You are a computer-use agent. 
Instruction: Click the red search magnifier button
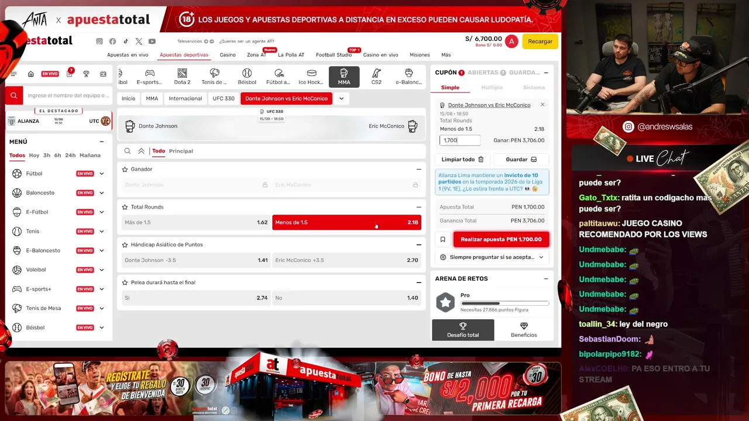[14, 95]
